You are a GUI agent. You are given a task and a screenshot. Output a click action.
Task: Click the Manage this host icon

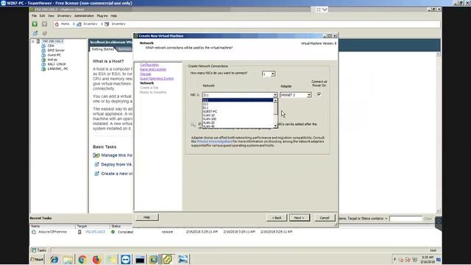pos(96,155)
